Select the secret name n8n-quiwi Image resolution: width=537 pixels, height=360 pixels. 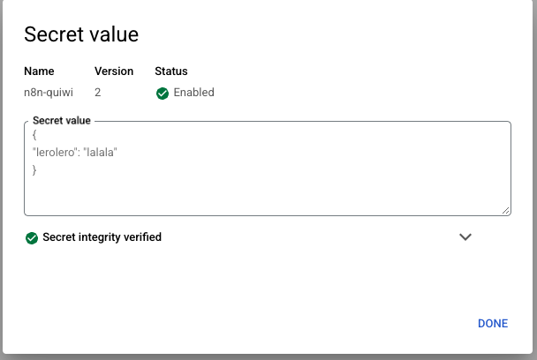click(x=49, y=93)
